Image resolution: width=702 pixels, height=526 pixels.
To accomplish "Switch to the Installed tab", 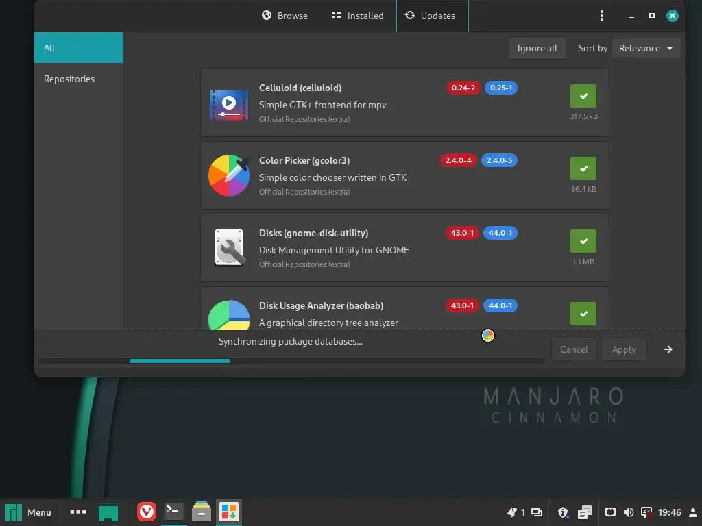I will tap(358, 16).
